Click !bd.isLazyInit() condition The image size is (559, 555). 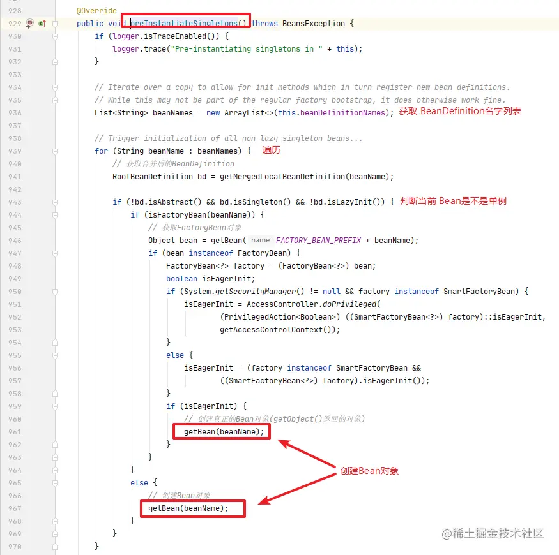click(x=347, y=202)
